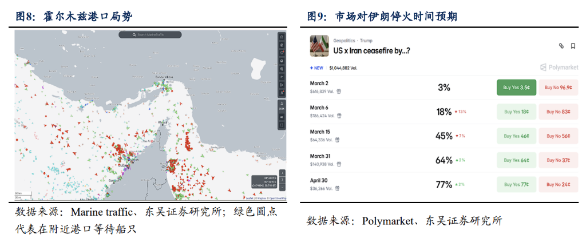Click the $616,839 Vol. text
This screenshot has height=242, width=586.
323,91
